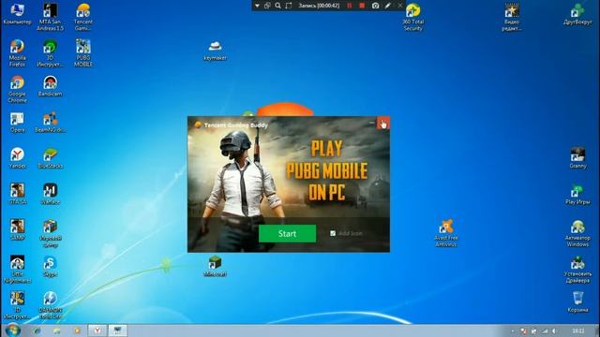Screen dimensions: 600x337
Task: Click the green Start button in Tencent Gaming Buddy
Action: coord(288,233)
